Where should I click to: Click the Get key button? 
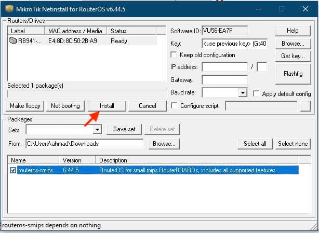click(293, 56)
